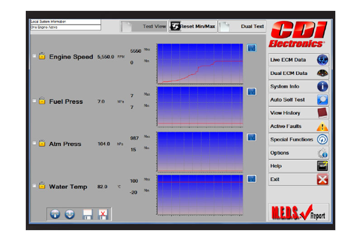Image resolution: width=362 pixels, height=241 pixels.
Task: Click graph icon beside Fuel Press chart
Action: pos(252,91)
